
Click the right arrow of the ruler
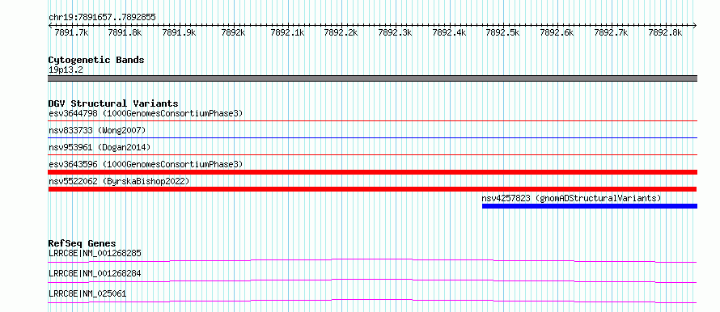(x=695, y=26)
